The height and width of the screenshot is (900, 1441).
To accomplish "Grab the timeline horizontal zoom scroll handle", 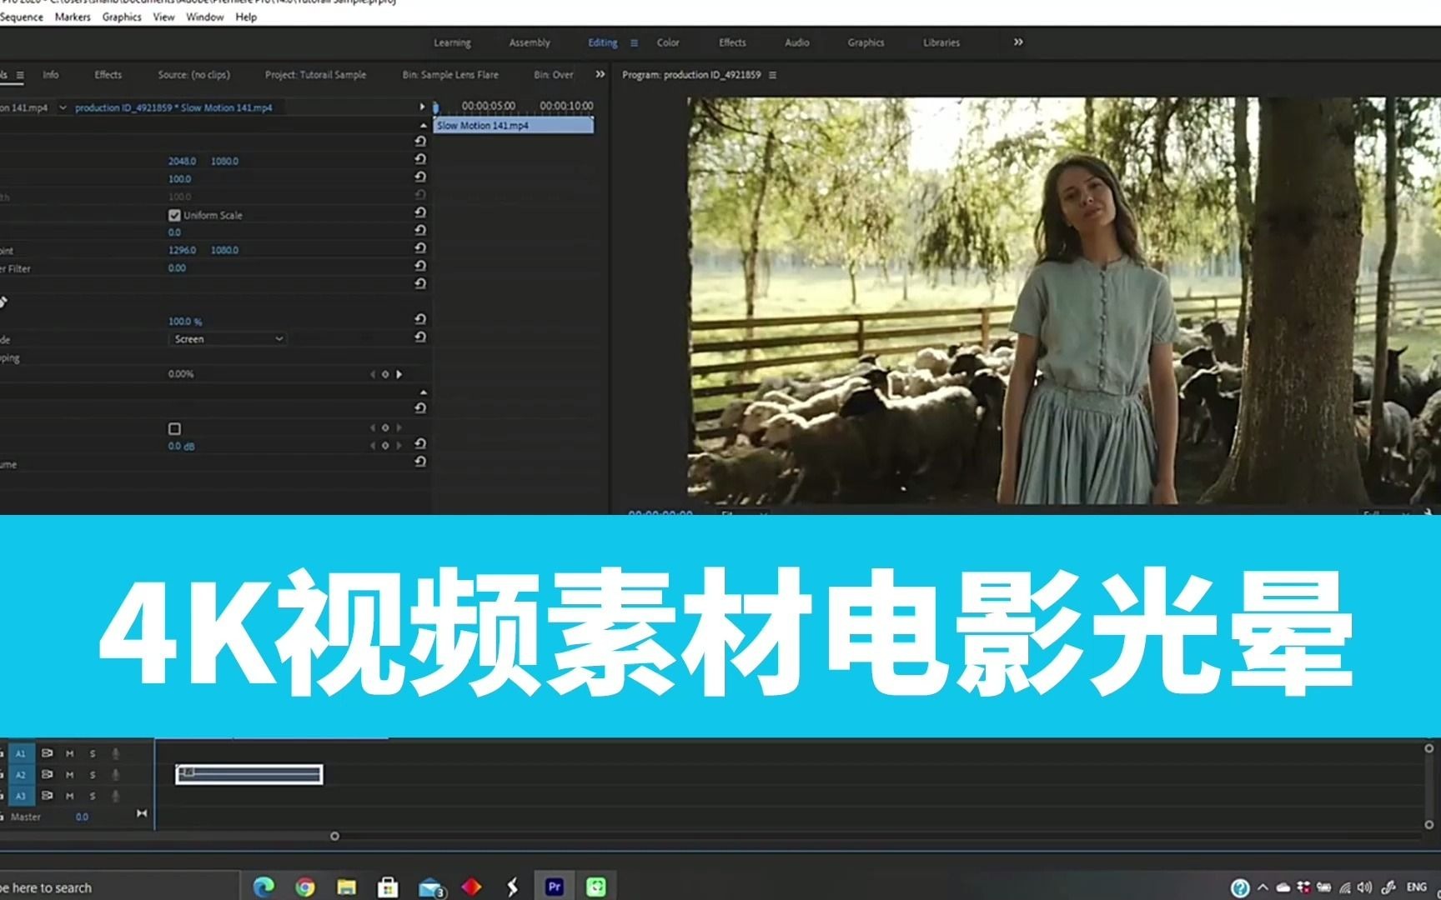I will (334, 836).
